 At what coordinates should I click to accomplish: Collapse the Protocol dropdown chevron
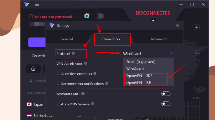171,53
